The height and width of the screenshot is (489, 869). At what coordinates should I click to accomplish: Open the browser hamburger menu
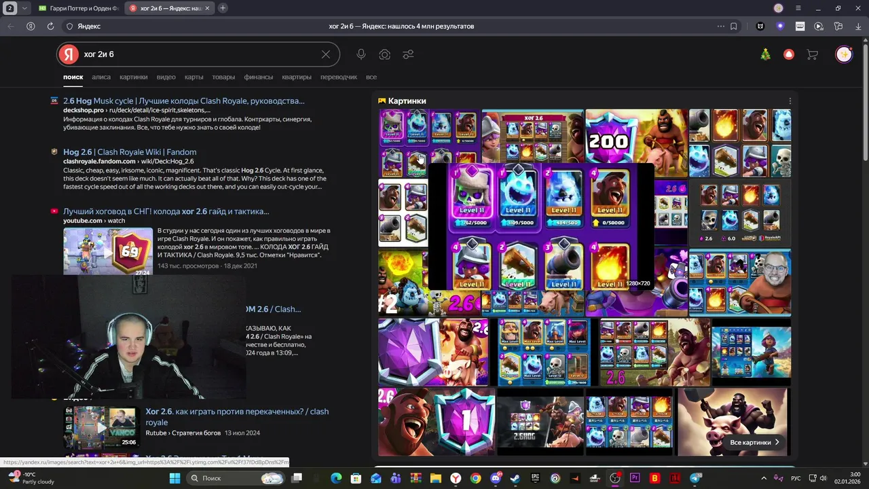pyautogui.click(x=798, y=8)
